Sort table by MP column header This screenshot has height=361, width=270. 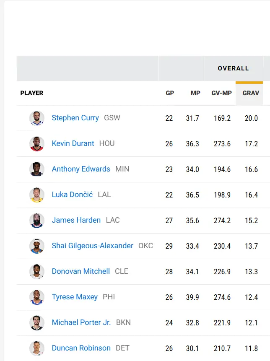pos(195,93)
